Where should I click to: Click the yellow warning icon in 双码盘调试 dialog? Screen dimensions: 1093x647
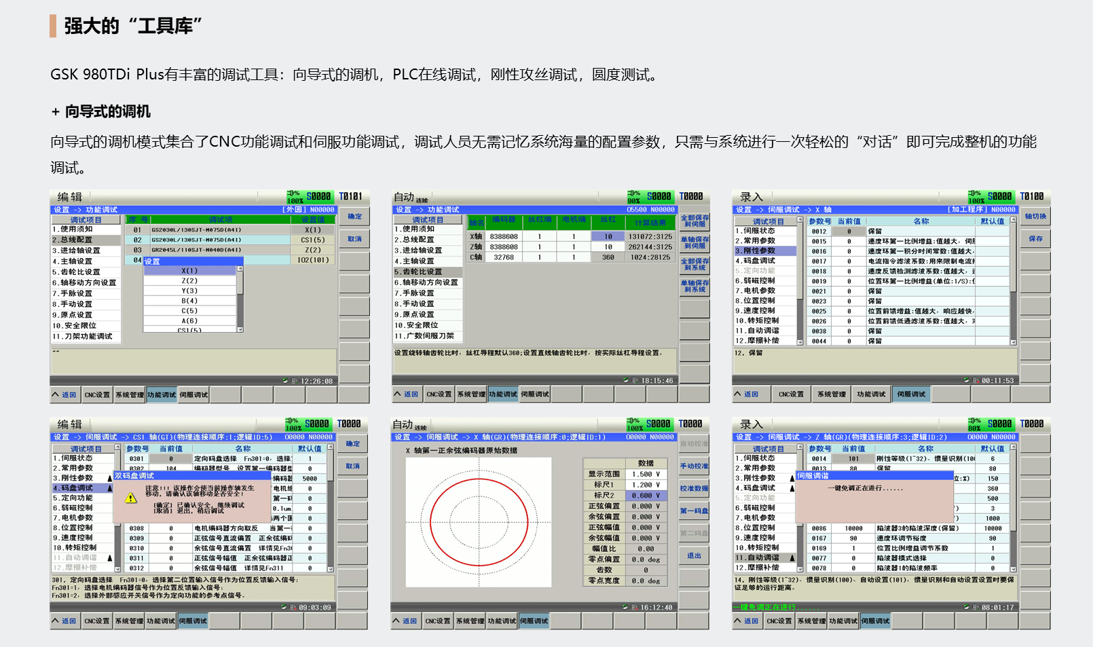(131, 498)
